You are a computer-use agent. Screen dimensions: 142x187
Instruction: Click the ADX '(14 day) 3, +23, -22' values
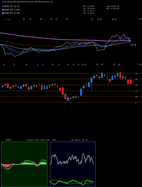click(79, 140)
